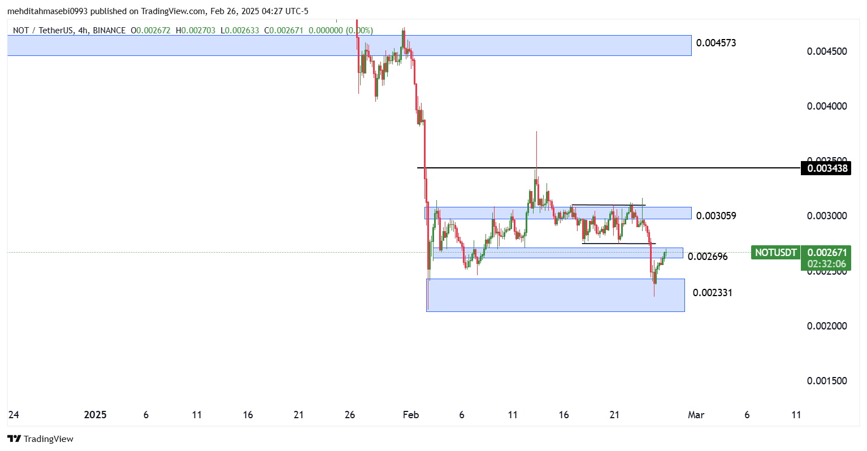
Task: Click the current price label 0.002671
Action: (x=826, y=253)
